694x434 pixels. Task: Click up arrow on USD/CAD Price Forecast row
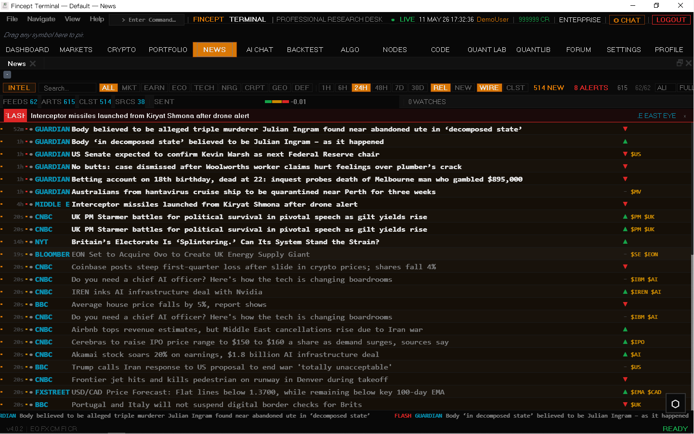[x=625, y=392]
